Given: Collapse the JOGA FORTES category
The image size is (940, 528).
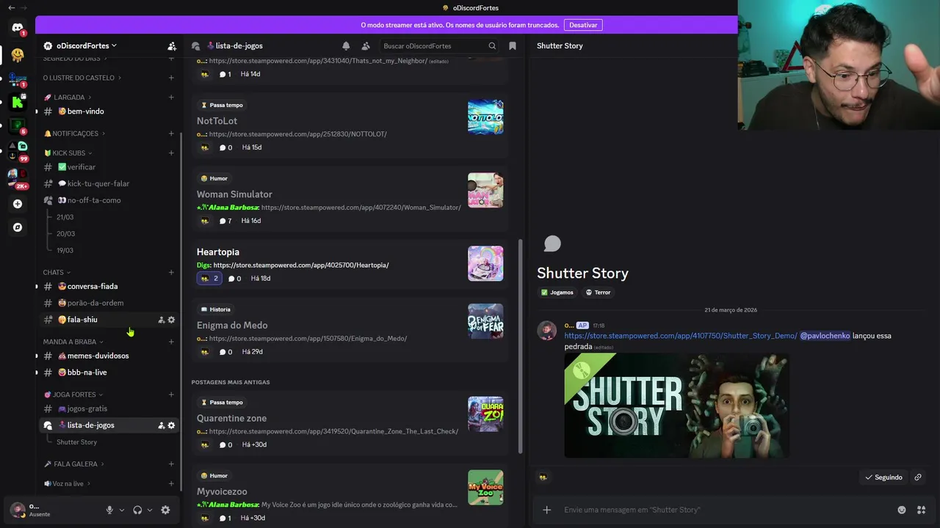Looking at the screenshot, I should (73, 395).
